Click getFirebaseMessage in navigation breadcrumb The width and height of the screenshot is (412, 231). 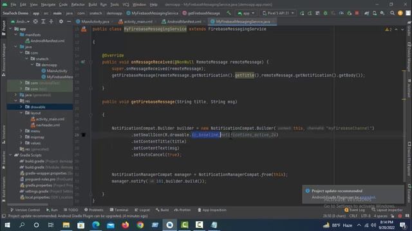click(201, 13)
